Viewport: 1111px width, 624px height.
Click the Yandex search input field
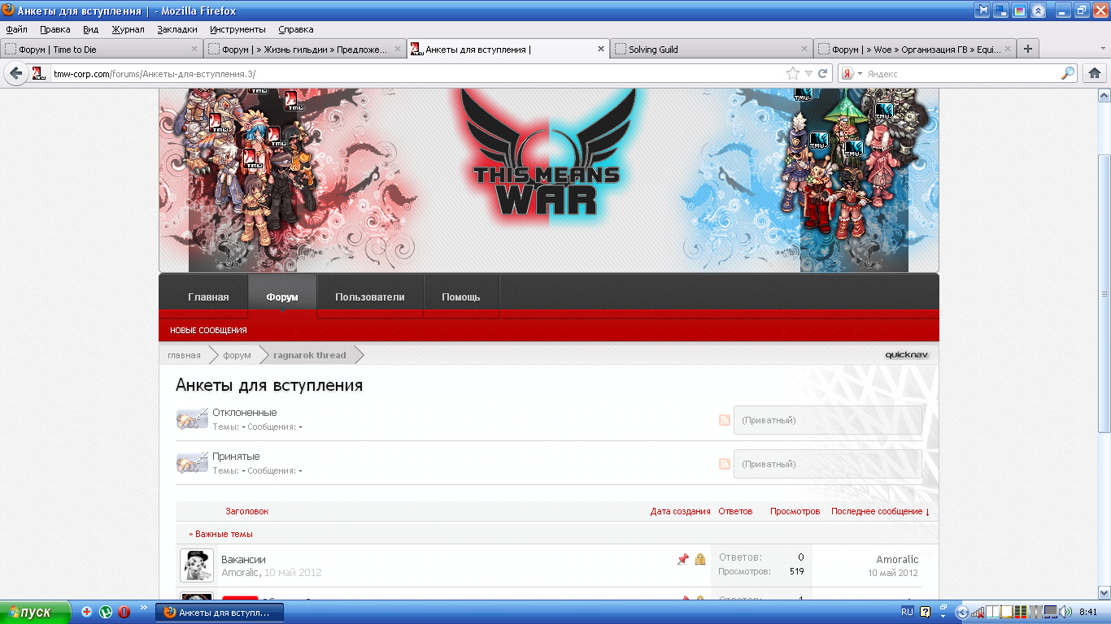(x=962, y=73)
